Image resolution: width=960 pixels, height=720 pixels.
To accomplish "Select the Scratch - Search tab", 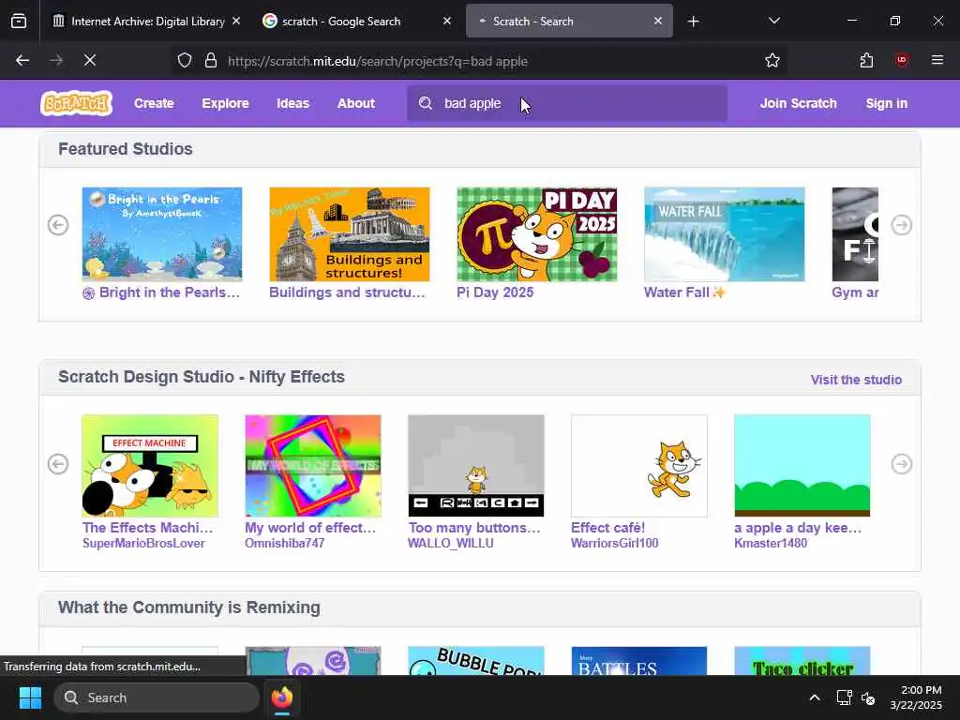I will pyautogui.click(x=569, y=21).
